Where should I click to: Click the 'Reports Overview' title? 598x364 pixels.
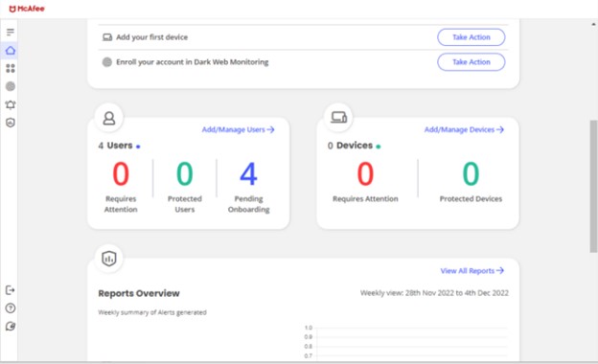tap(139, 293)
